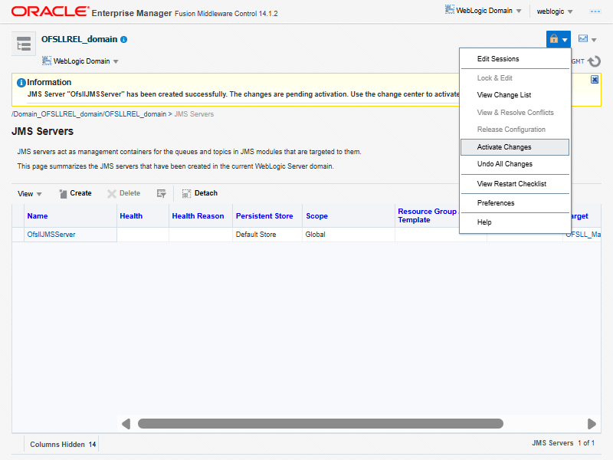613x460 pixels.
Task: Click Help in the lock menu
Action: coord(484,222)
